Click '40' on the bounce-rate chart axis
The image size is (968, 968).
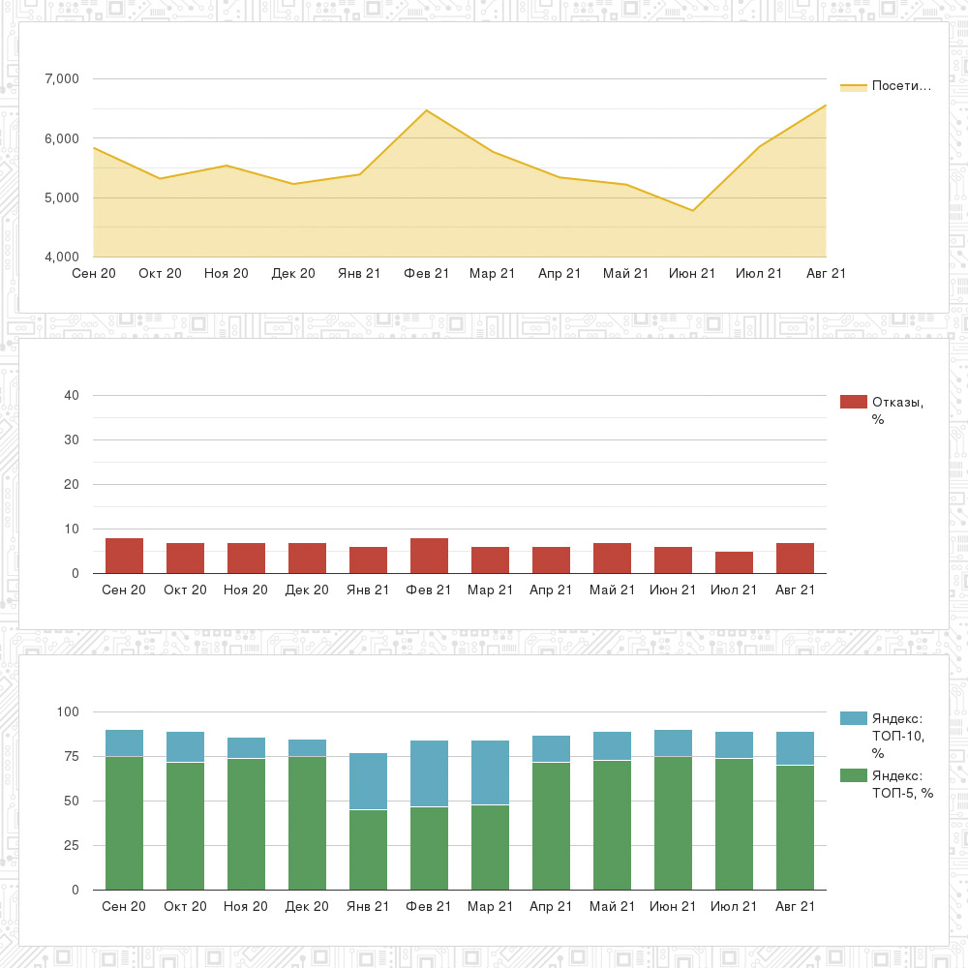tap(72, 395)
